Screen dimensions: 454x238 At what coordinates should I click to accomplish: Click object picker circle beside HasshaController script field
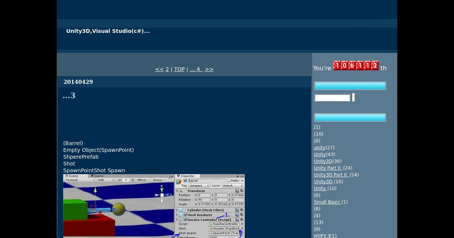tap(243, 224)
